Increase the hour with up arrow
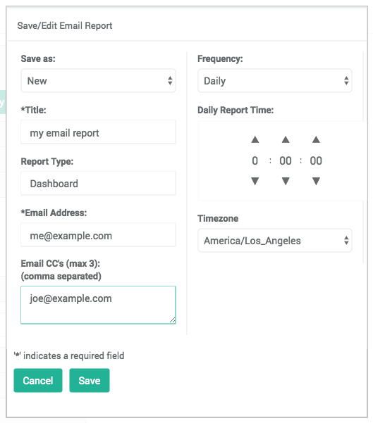This screenshot has width=373, height=423. pos(255,139)
